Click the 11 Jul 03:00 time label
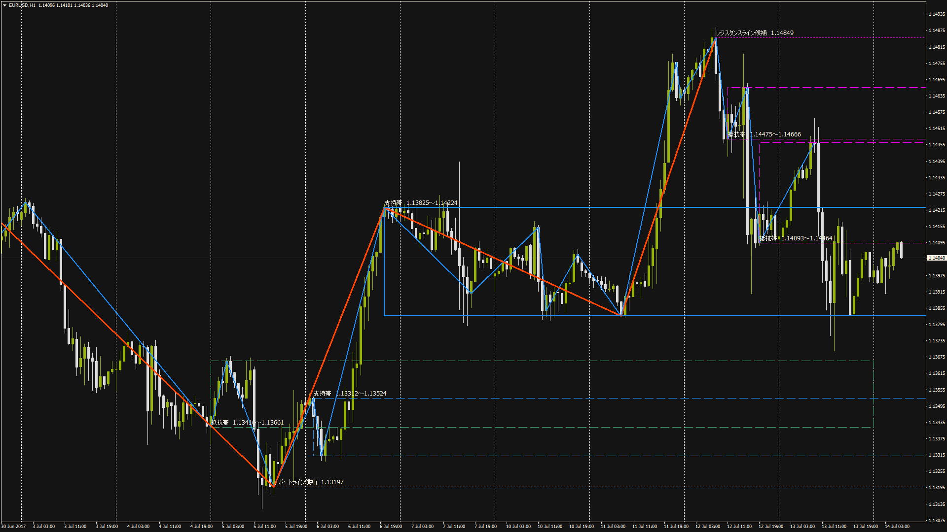 [613, 527]
